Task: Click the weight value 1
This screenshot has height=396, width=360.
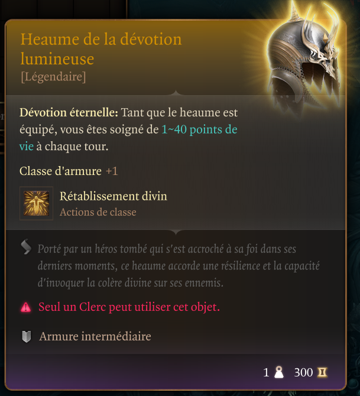Action: point(266,372)
